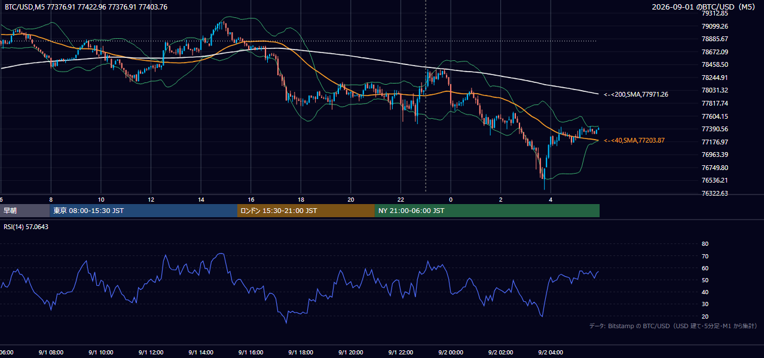Click hour label 18 under the price chart
764x358 pixels.
point(301,199)
